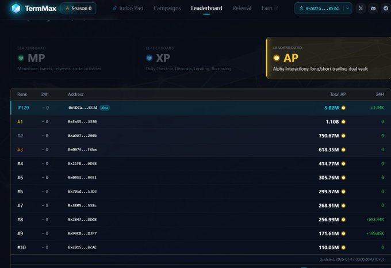Click the yellow AP gem icon

pyautogui.click(x=277, y=58)
